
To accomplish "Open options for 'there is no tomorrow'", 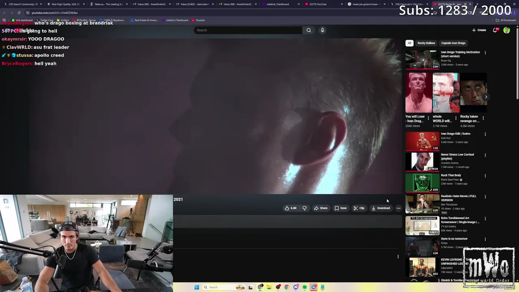I will pos(485,239).
